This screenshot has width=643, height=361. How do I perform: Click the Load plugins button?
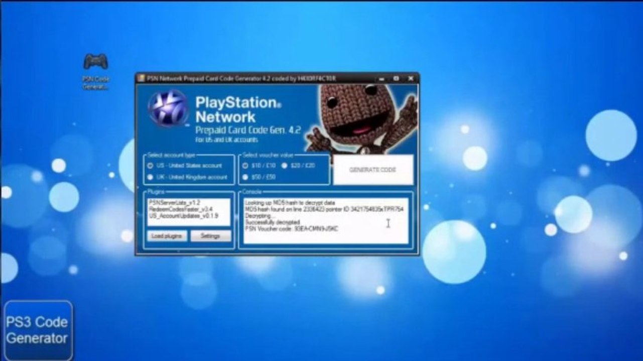point(167,236)
